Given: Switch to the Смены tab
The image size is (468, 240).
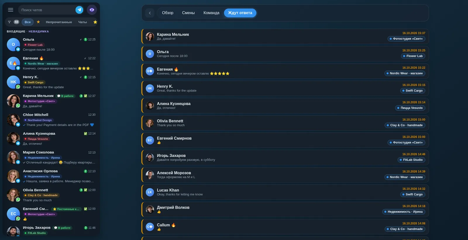Looking at the screenshot, I should (x=188, y=13).
